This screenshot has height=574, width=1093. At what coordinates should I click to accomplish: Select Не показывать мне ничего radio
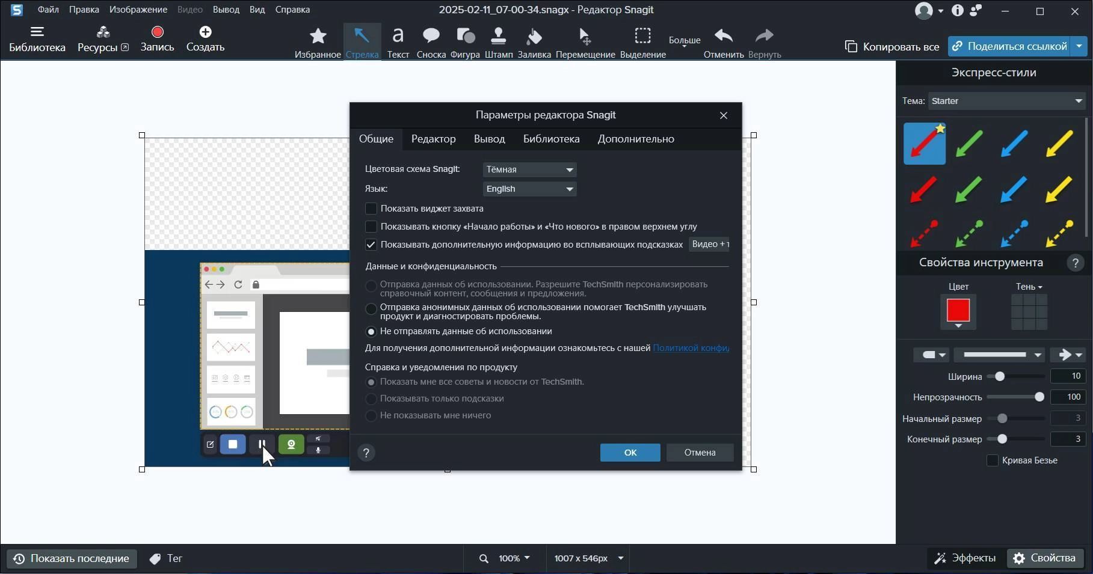coord(371,416)
